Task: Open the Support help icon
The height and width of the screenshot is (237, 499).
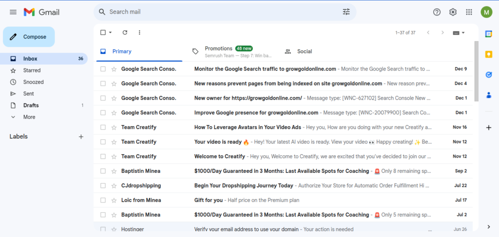Action: 437,12
